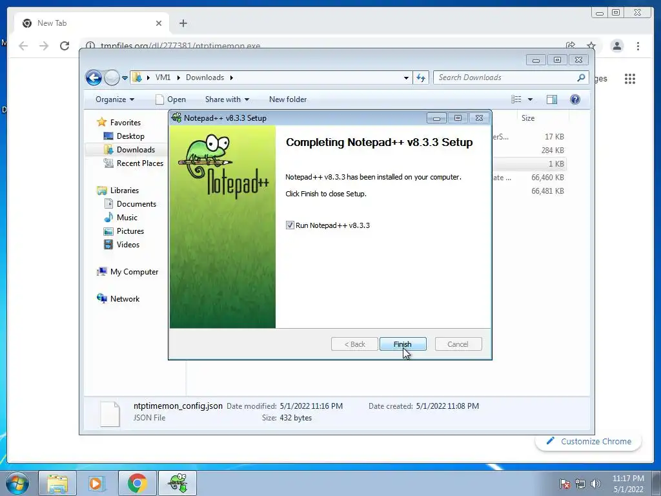Click share icon in Chrome address bar
This screenshot has height=496, width=661.
(x=571, y=46)
